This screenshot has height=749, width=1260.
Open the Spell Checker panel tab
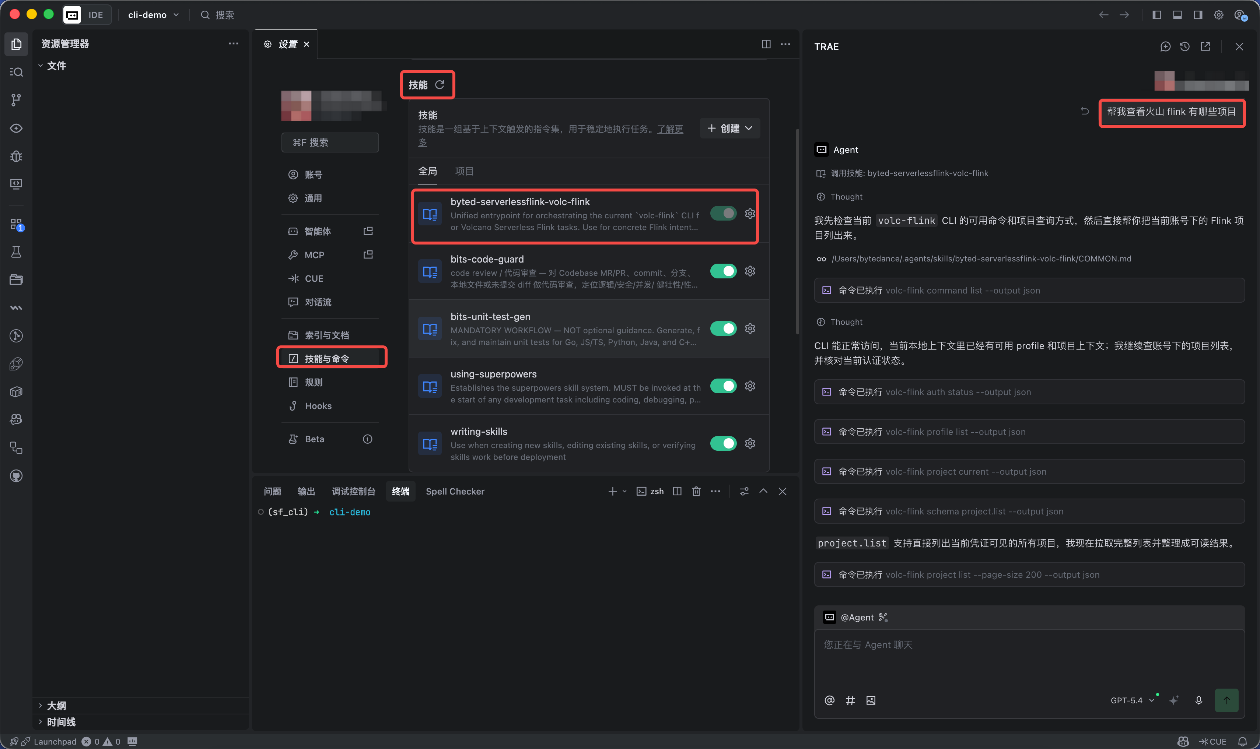[455, 491]
